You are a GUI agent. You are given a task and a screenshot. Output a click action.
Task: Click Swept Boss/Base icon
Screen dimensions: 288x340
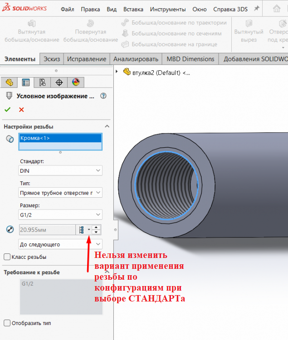point(125,22)
